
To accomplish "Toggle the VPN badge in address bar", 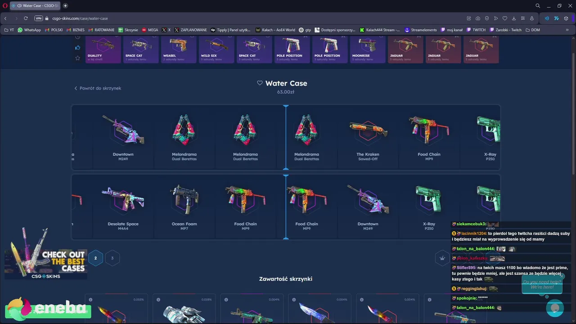I will point(39,18).
